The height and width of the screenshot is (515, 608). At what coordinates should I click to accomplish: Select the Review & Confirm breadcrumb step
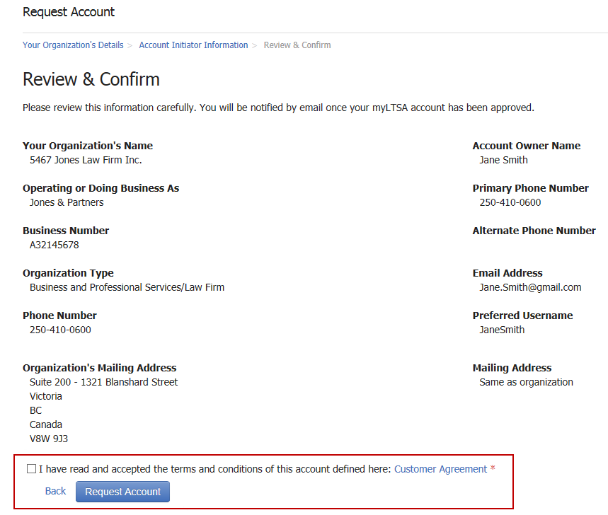(x=297, y=45)
